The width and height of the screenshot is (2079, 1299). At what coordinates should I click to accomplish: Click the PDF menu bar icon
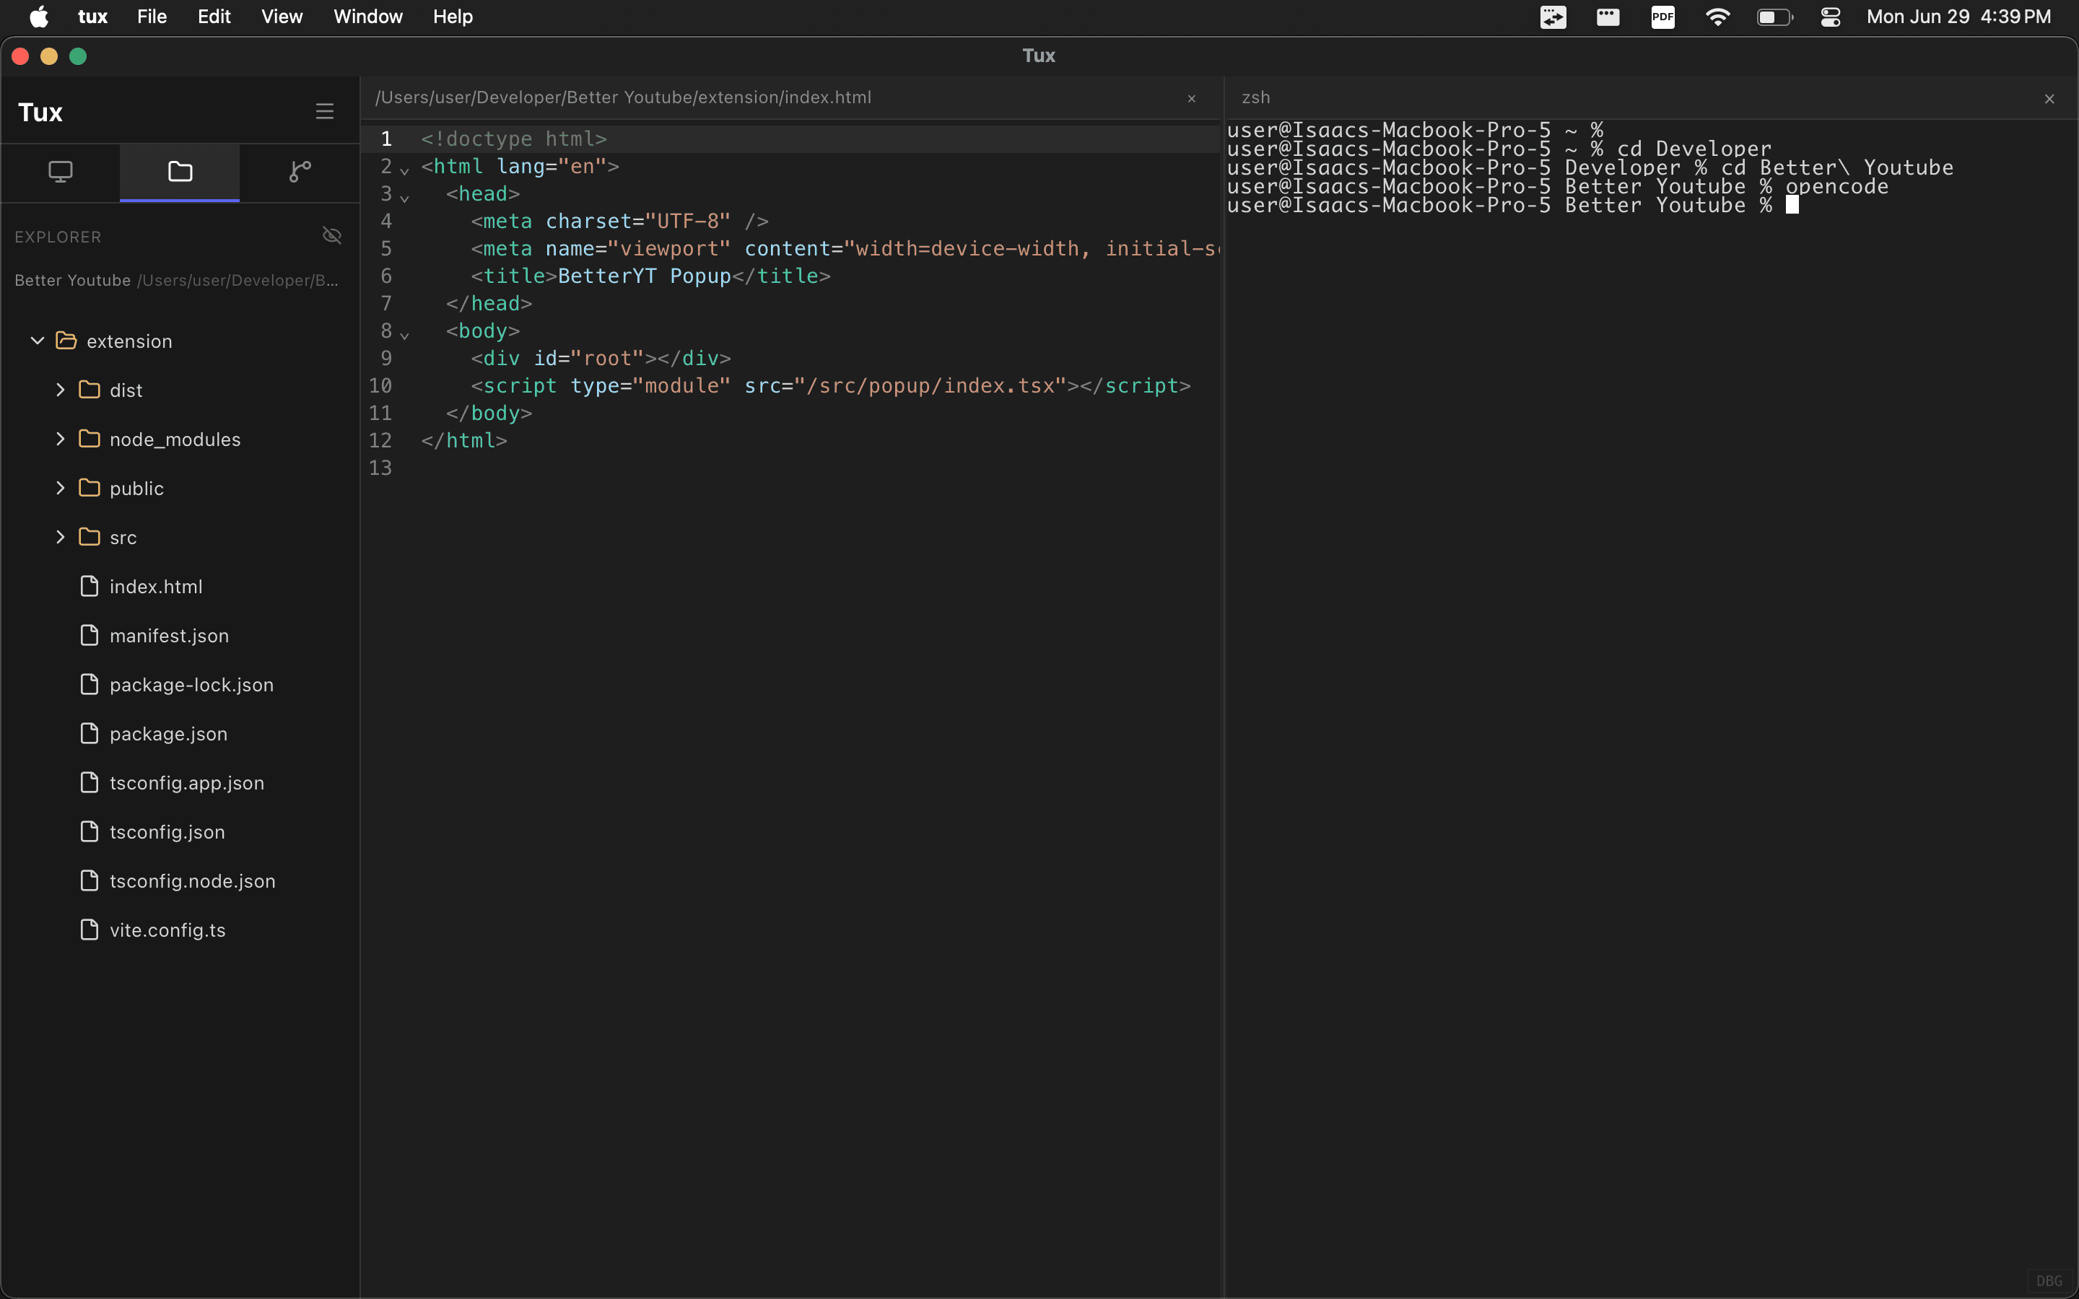[1662, 17]
